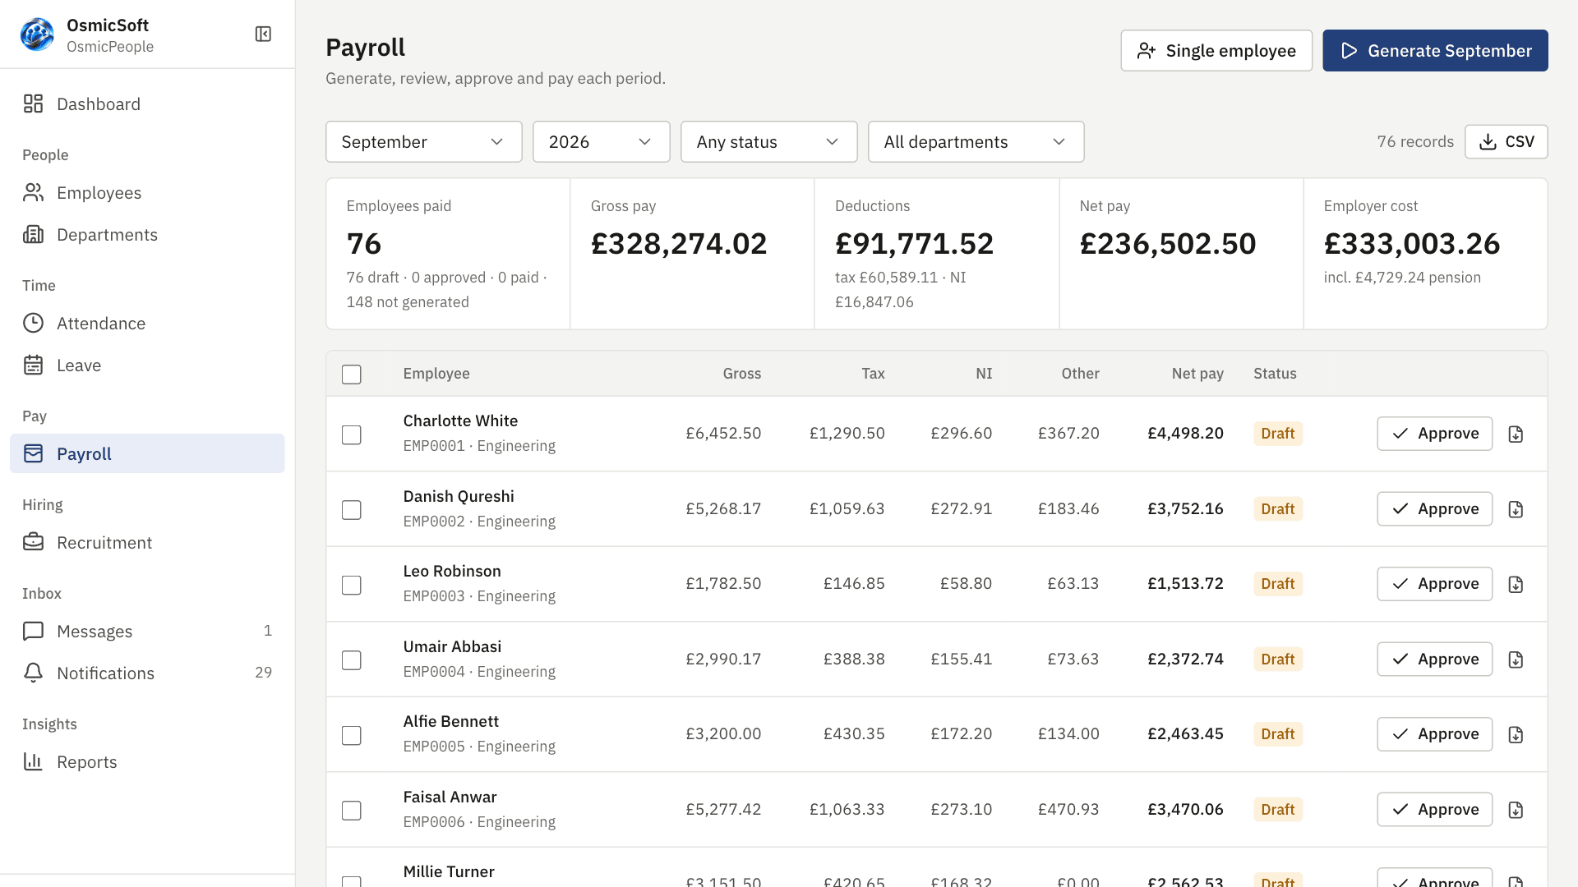Click the Employer cost £333,003.26 figure

1412,244
